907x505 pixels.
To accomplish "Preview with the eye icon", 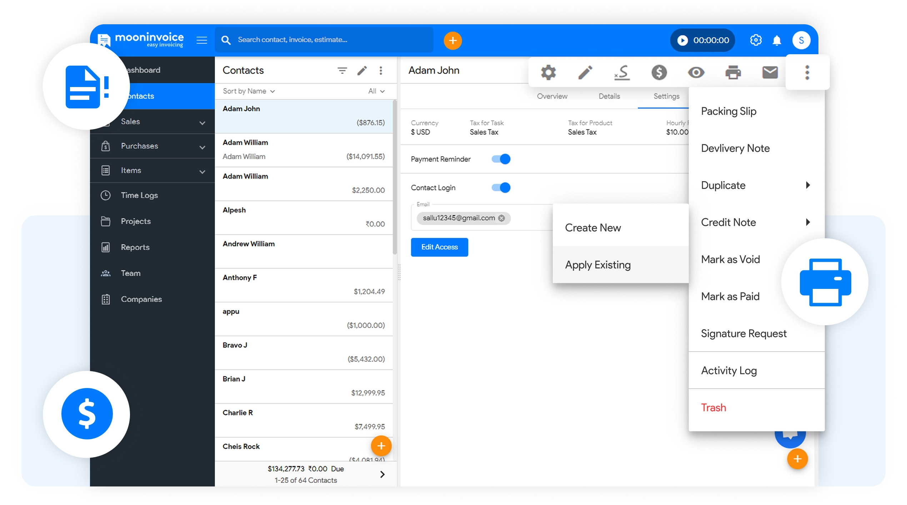I will pos(696,72).
